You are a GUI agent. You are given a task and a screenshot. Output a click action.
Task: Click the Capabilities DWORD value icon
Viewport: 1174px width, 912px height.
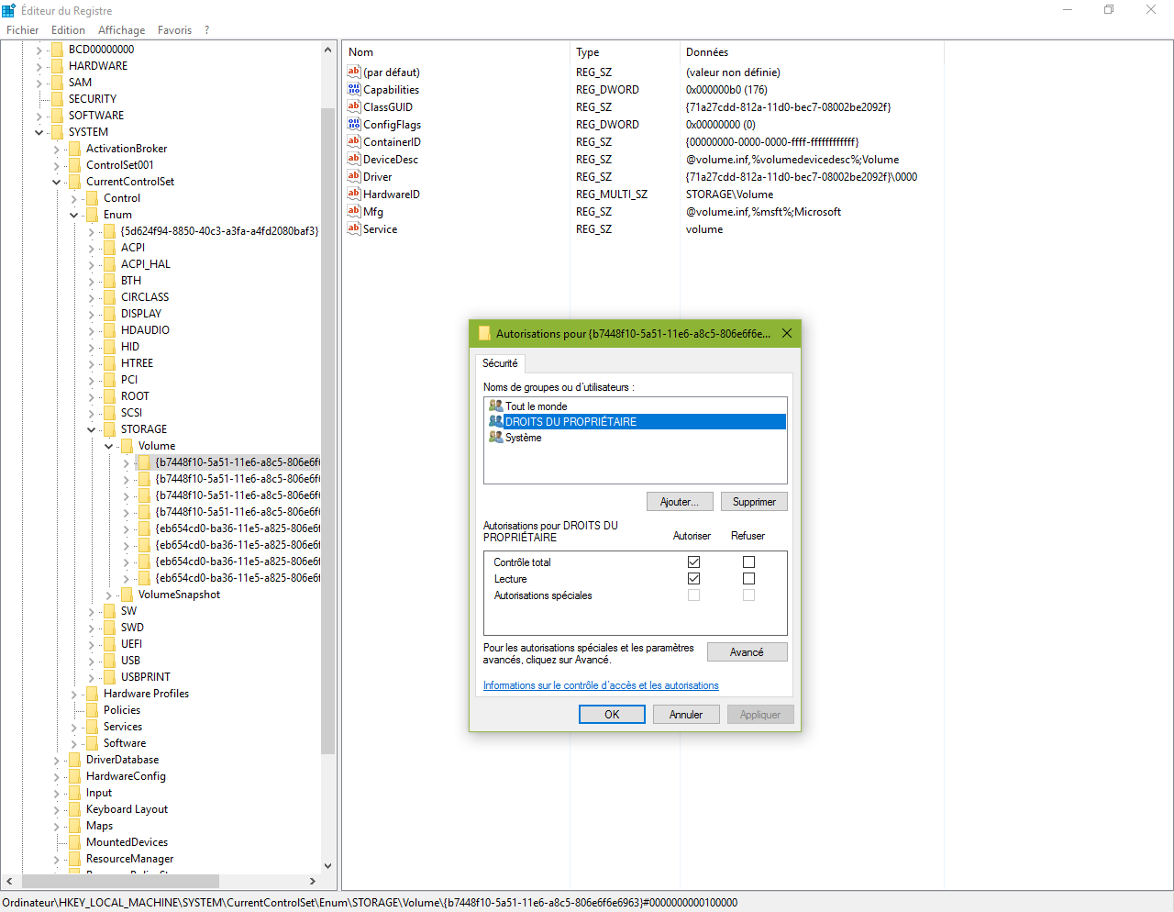tap(353, 89)
